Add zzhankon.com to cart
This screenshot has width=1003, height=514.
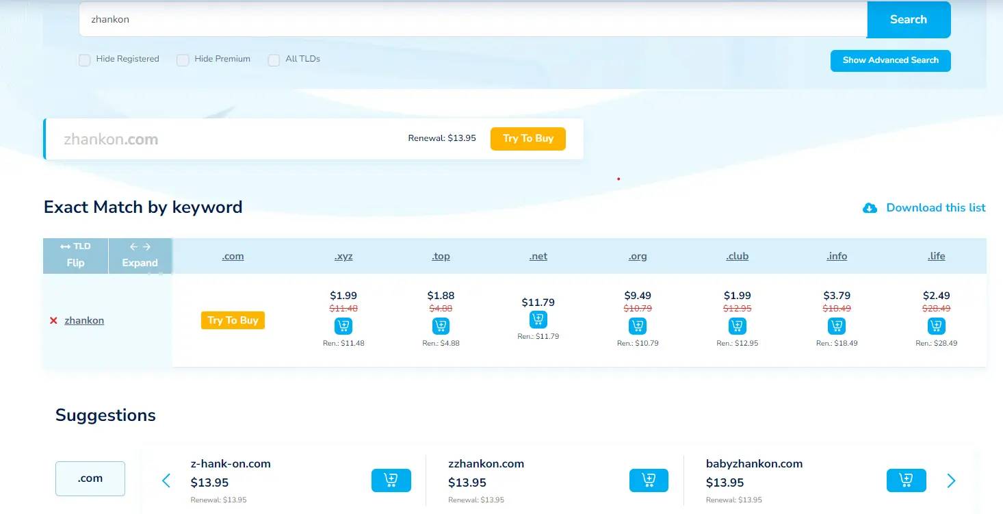point(649,480)
